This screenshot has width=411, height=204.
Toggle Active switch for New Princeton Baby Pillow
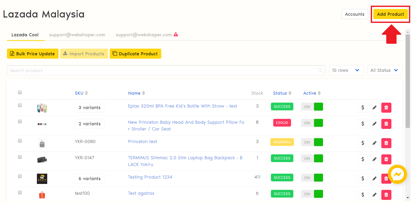[x=312, y=123]
